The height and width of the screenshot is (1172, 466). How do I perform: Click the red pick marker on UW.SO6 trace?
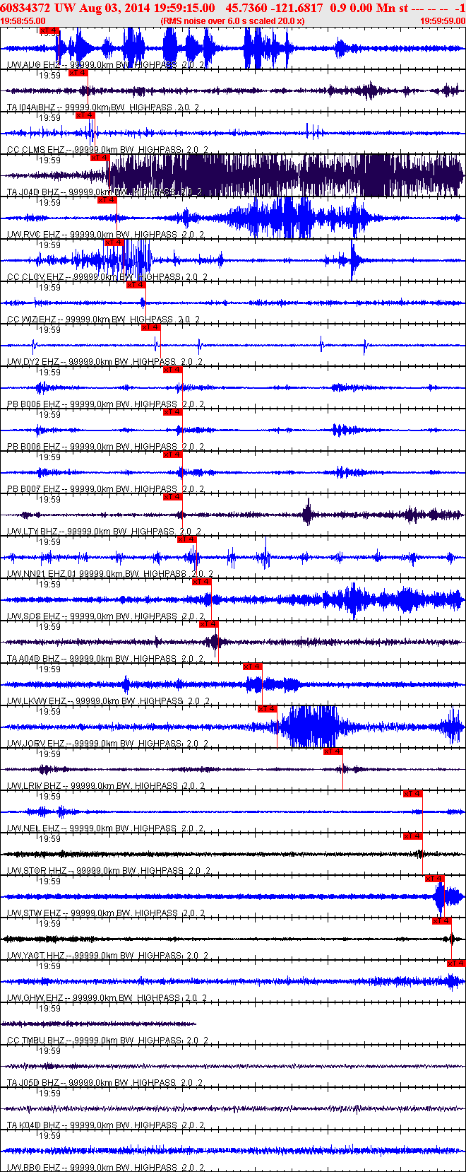coord(202,582)
